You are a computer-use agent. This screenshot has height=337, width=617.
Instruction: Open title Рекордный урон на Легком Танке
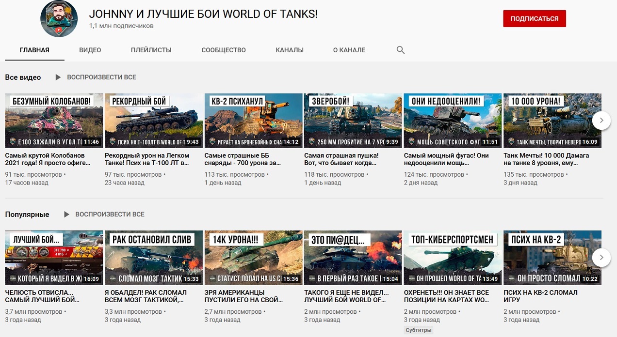(147, 159)
